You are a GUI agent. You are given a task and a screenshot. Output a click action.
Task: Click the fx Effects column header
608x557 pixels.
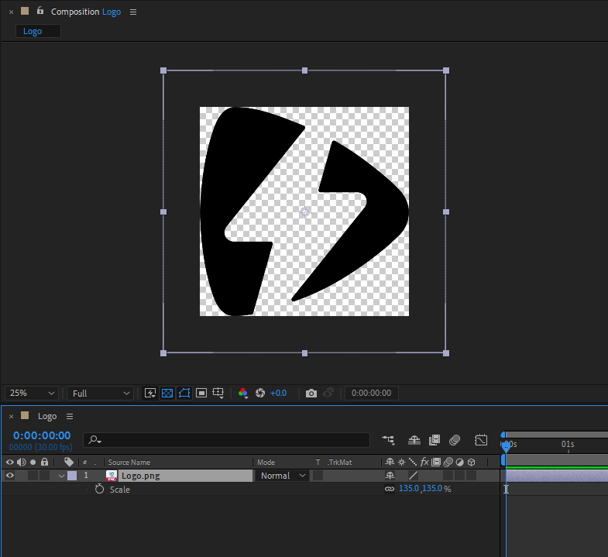point(424,462)
